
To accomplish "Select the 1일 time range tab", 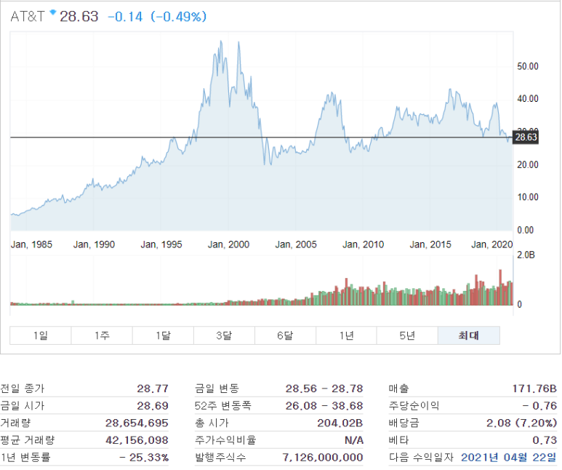I will [x=41, y=335].
